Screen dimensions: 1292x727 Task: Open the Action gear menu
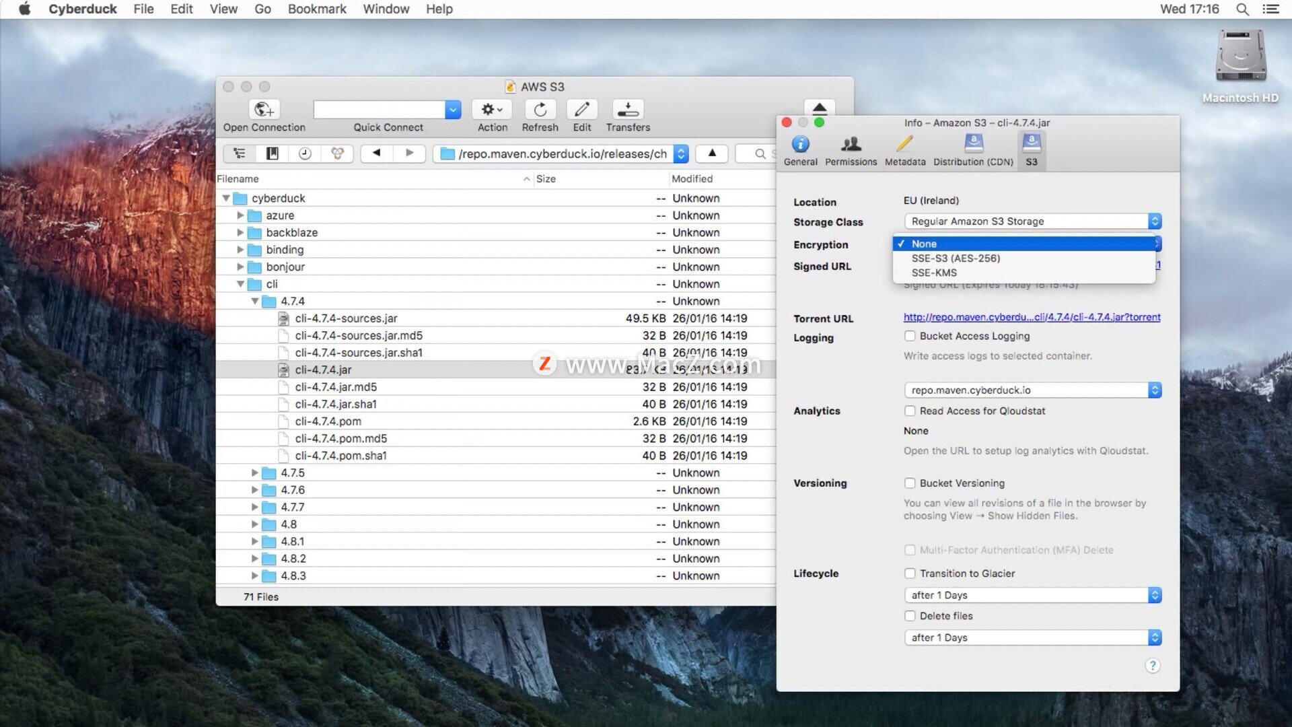click(x=492, y=109)
